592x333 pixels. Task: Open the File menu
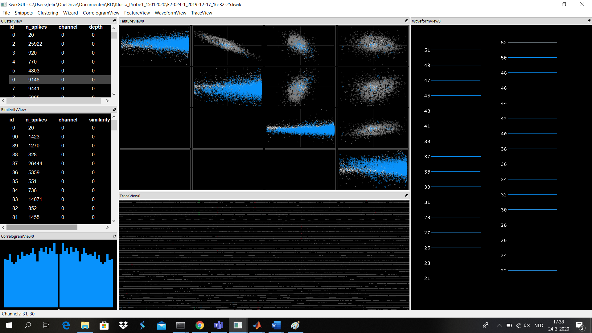click(6, 13)
